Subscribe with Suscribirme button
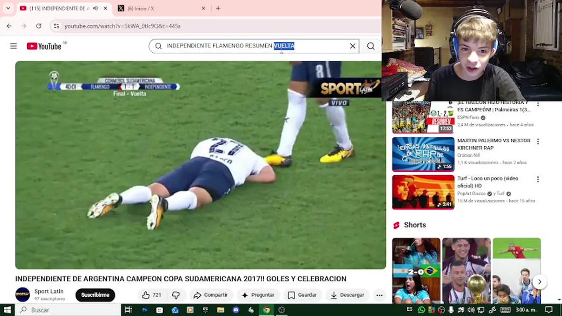562x316 pixels. click(95, 295)
